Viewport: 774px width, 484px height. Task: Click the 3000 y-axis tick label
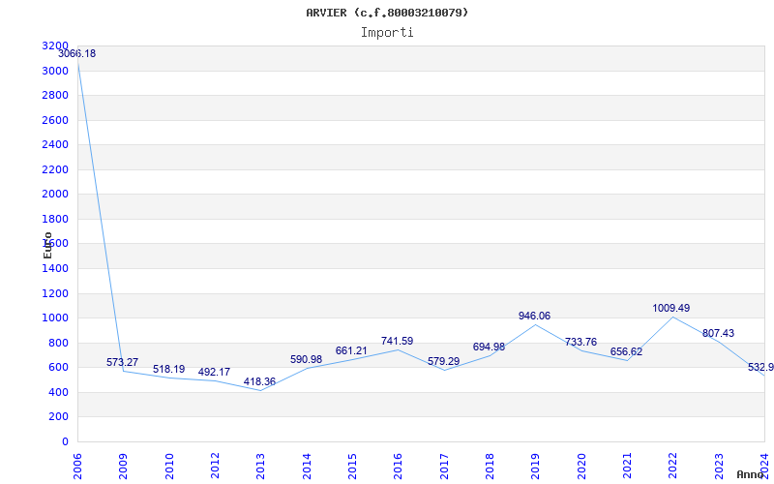55,71
